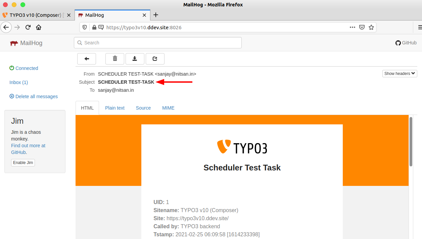Return to inbox via back arrow icon
The image size is (422, 239).
pos(86,58)
